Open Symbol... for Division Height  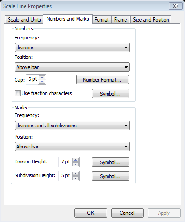(111, 162)
